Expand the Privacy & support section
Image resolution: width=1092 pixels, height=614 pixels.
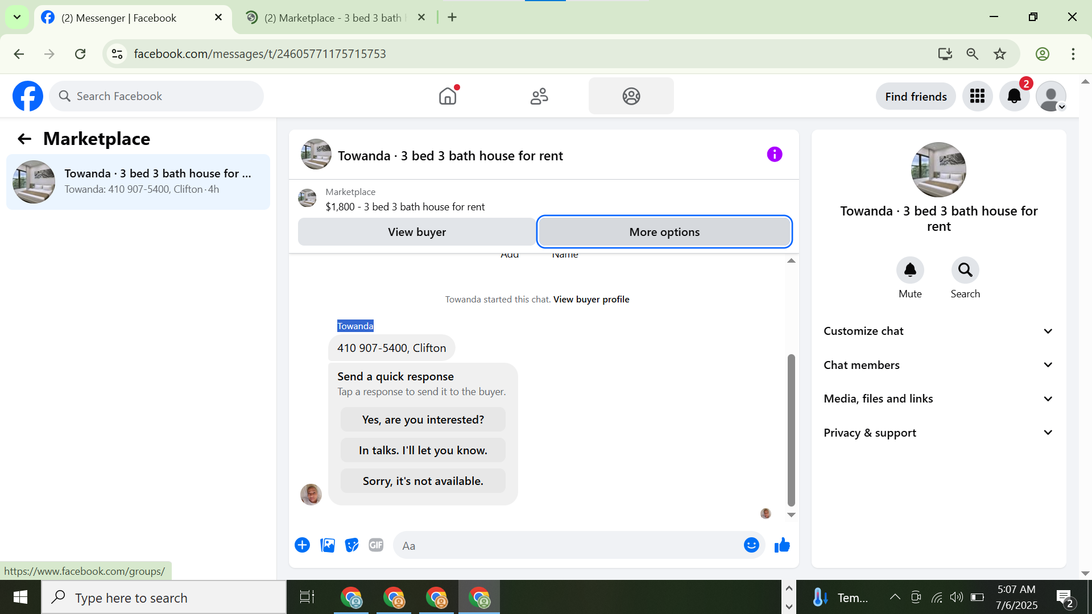(x=938, y=433)
